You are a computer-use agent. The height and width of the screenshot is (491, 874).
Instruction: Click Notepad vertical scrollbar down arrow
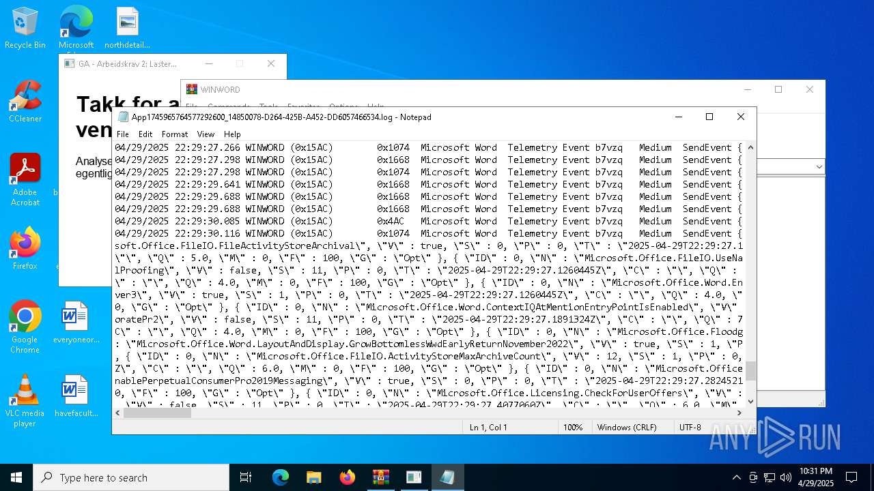click(x=750, y=401)
